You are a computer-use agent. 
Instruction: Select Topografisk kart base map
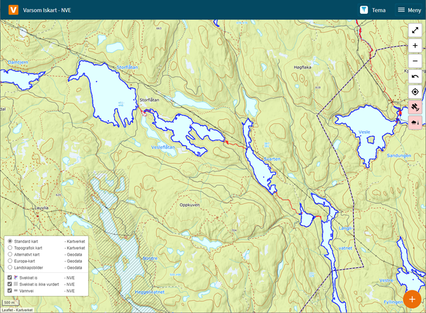10,248
